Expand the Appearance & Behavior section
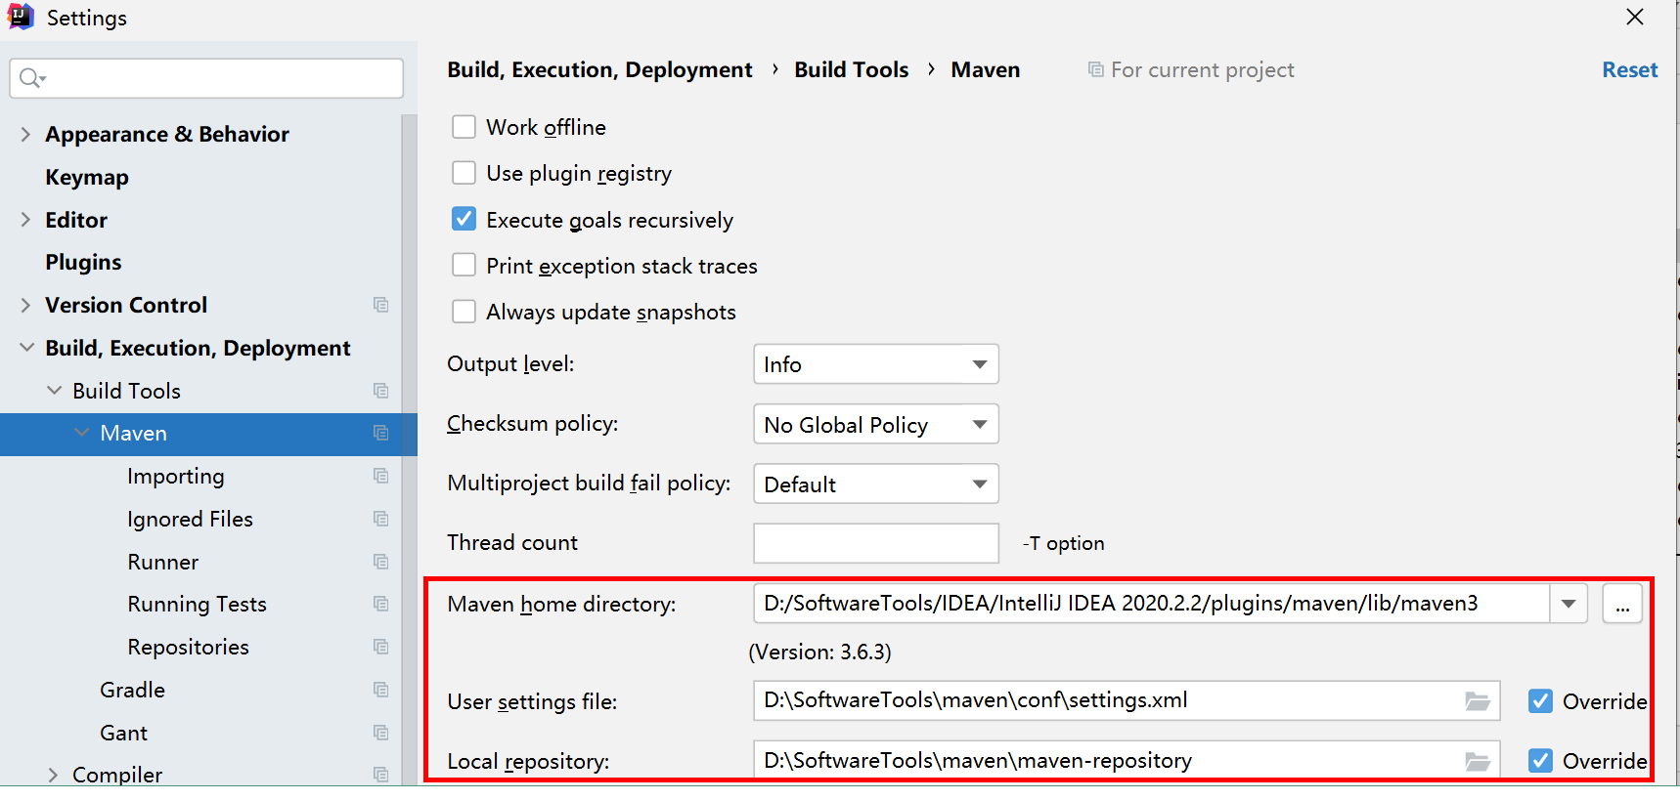1680x800 pixels. (26, 134)
